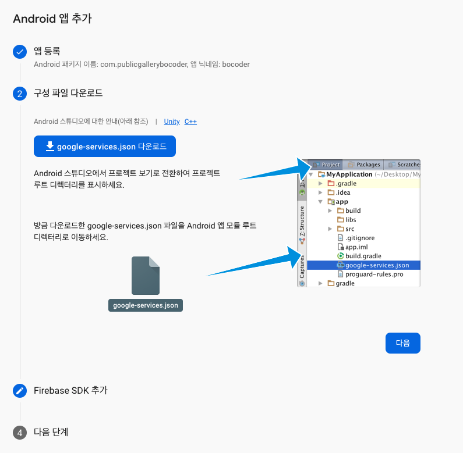The height and width of the screenshot is (453, 463).
Task: Click the pencil icon for Firebase SDK 추가
Action: [x=20, y=391]
